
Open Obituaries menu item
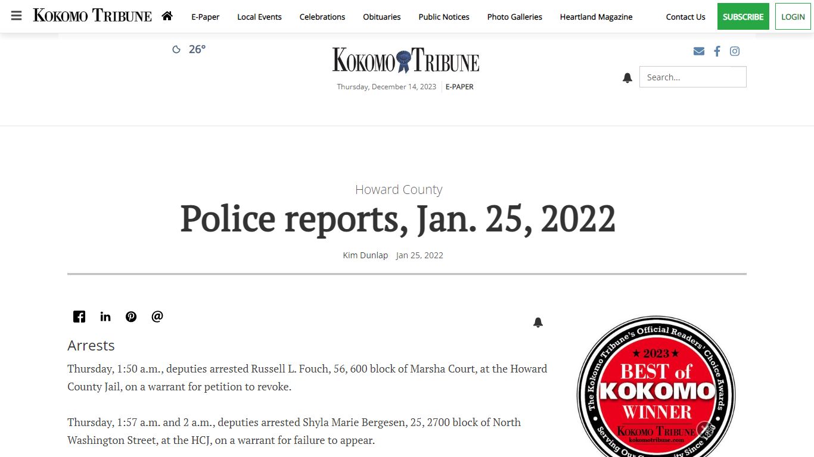point(382,17)
